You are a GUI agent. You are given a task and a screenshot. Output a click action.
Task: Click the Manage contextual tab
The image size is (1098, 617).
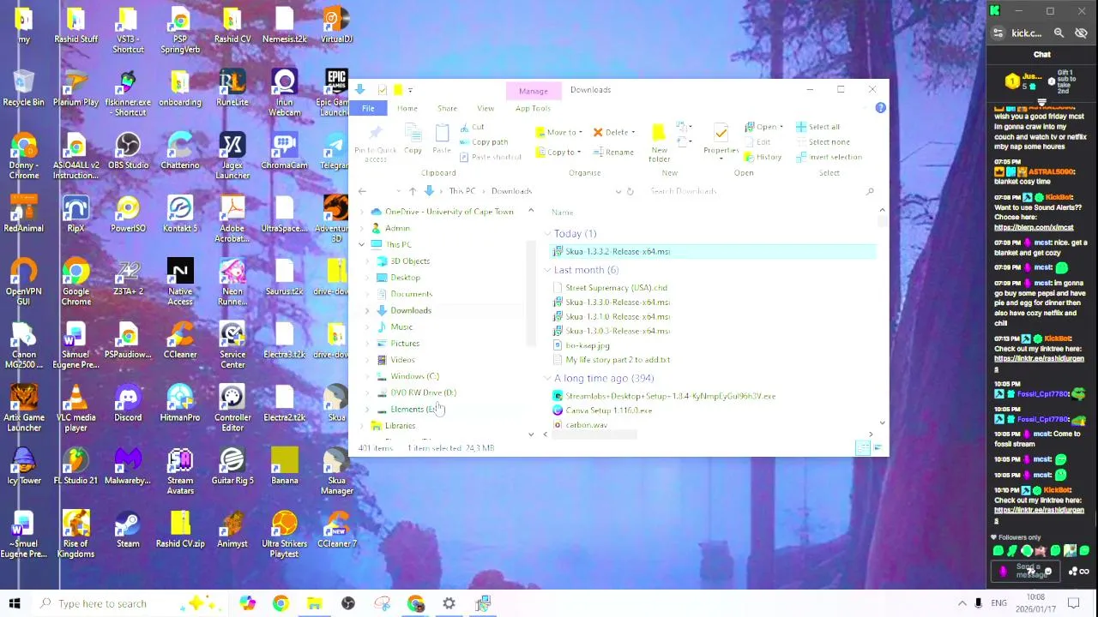[533, 91]
